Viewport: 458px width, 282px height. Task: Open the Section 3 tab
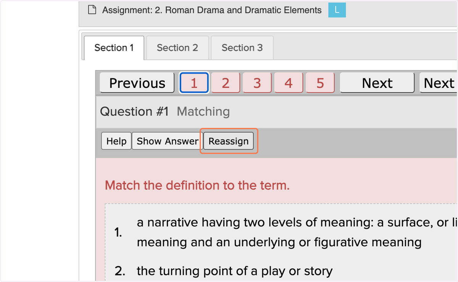[242, 48]
